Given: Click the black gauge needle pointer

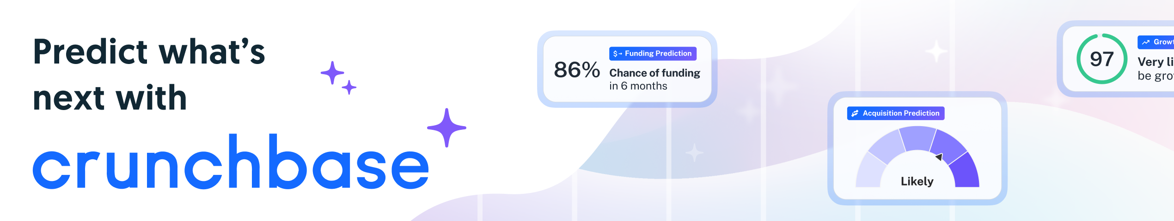Looking at the screenshot, I should [x=939, y=157].
